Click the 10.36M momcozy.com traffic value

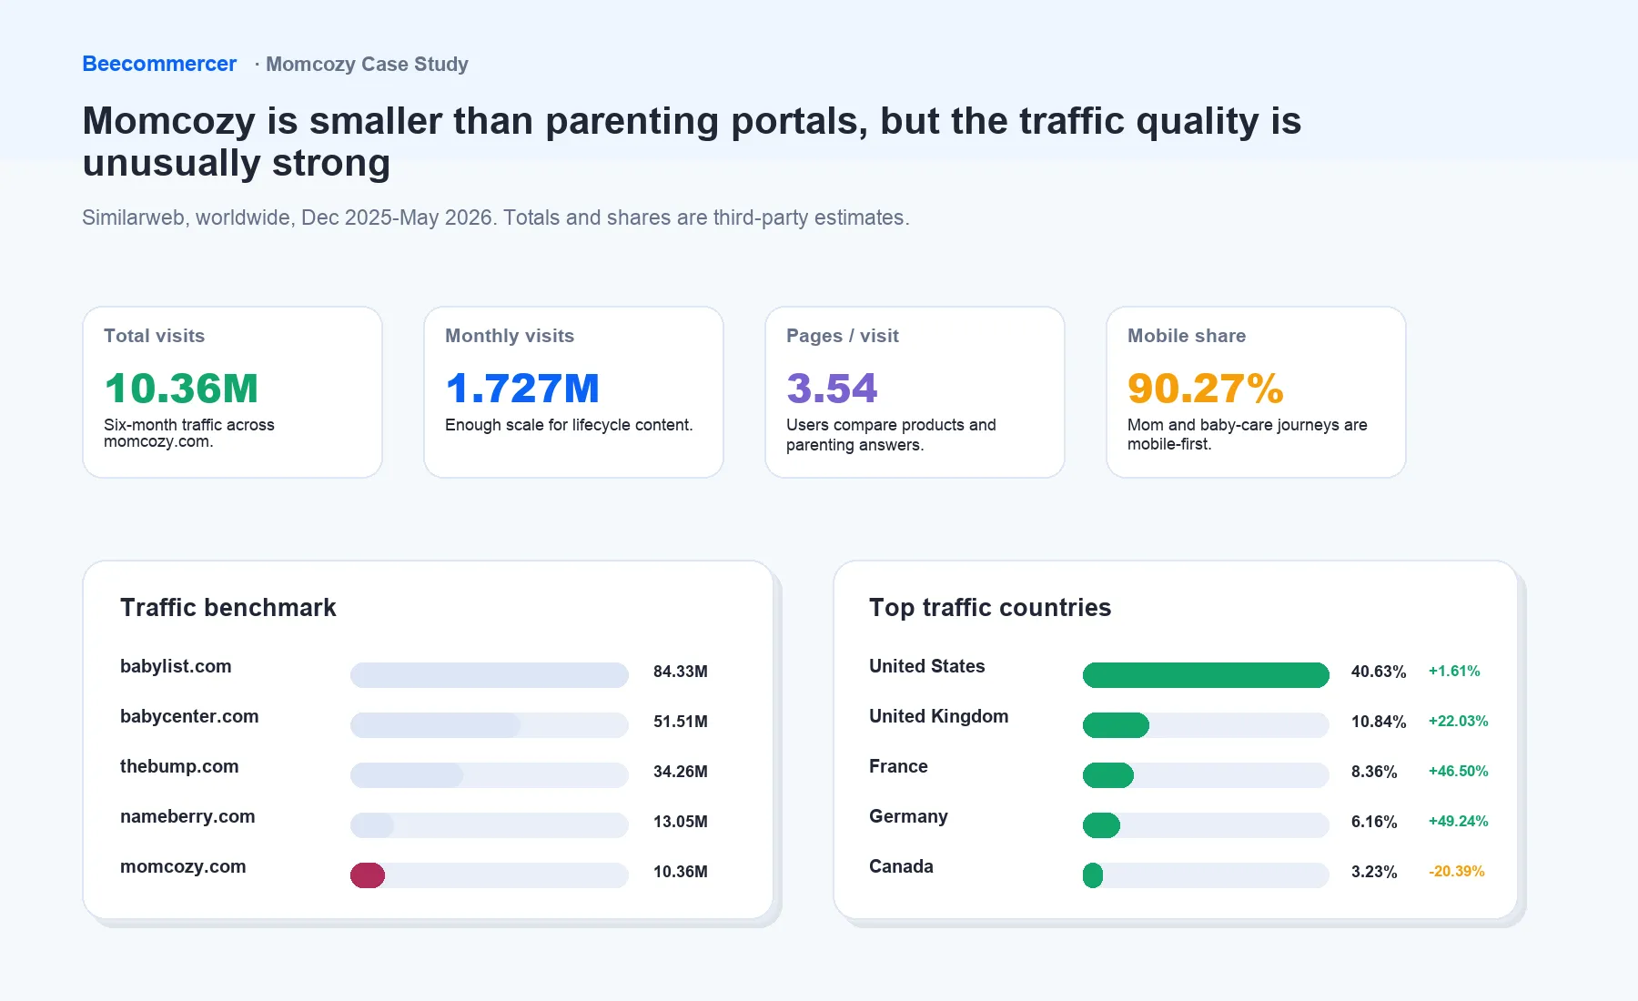click(681, 872)
